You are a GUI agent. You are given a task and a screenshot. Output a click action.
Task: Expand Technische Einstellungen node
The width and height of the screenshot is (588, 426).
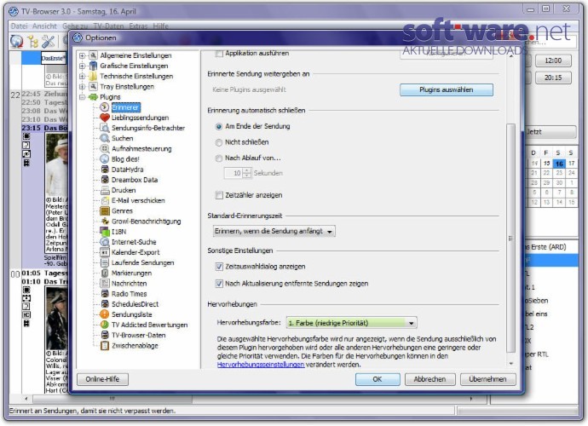point(82,76)
